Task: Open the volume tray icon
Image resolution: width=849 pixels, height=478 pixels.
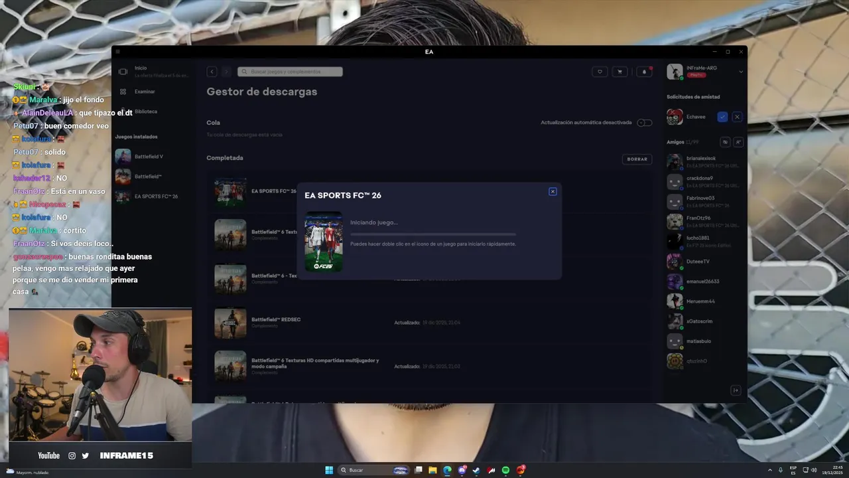Action: pyautogui.click(x=814, y=470)
